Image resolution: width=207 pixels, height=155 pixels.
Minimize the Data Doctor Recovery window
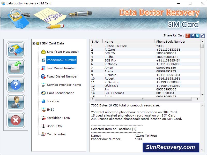(x=179, y=3)
